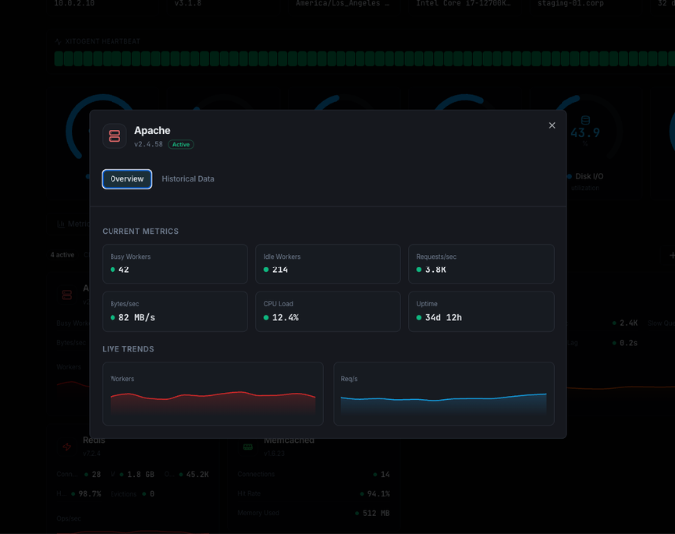Select the CPU Load metric card
The height and width of the screenshot is (534, 675).
pos(328,311)
